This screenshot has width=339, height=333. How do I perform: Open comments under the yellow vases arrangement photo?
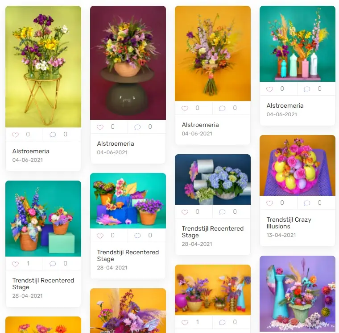tap(222, 322)
